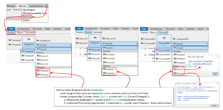Viewport: 223px width, 110px height.
Task: Select the Cancel item in Comunal combo list
Action: [x=190, y=48]
